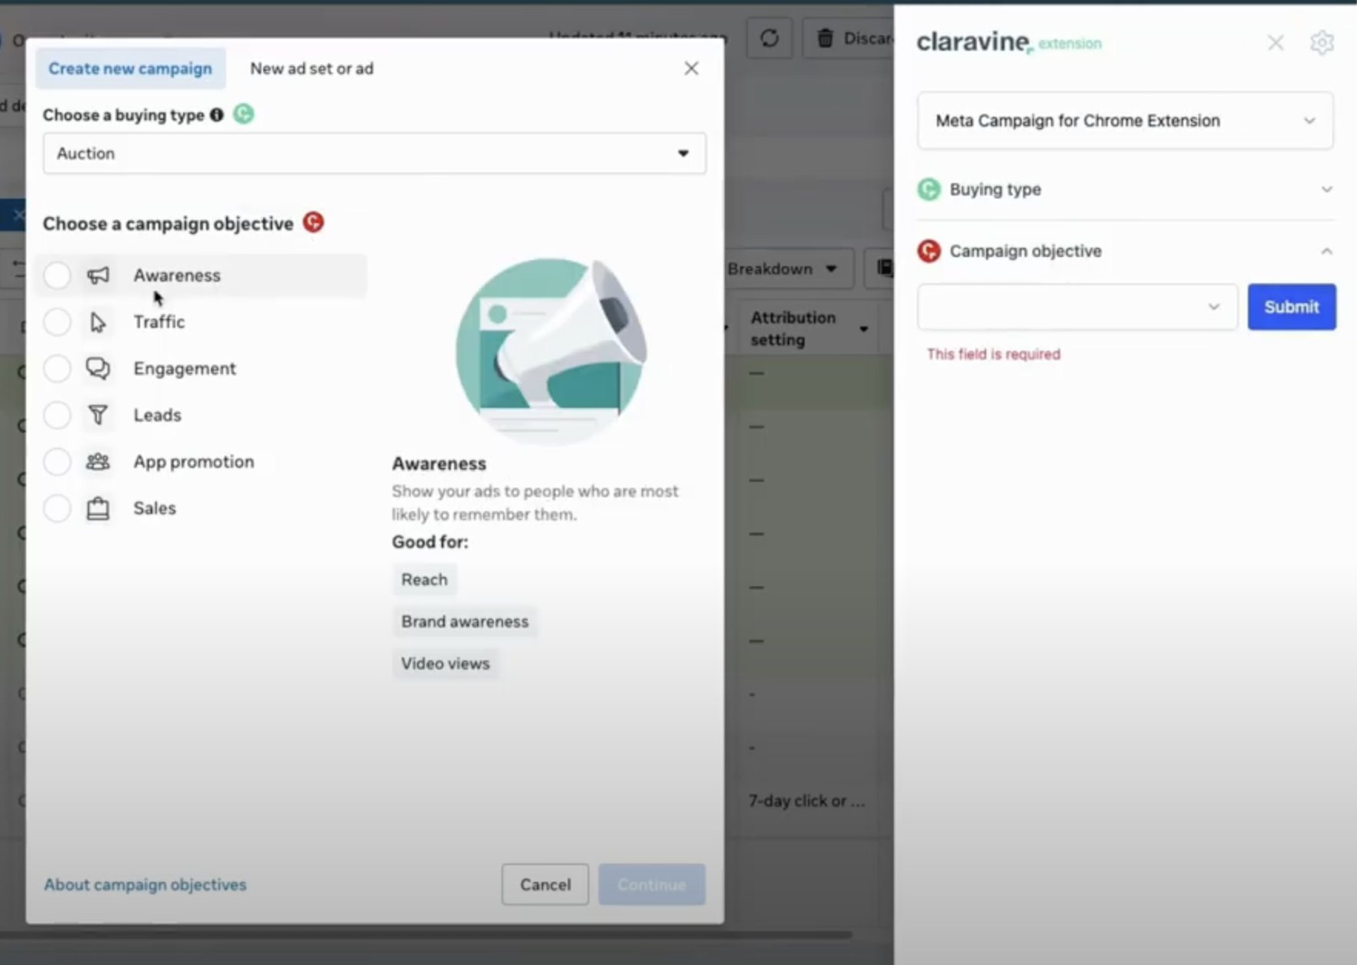The width and height of the screenshot is (1357, 965).
Task: Collapse the Campaign objective section in Claravine
Action: tap(1327, 251)
